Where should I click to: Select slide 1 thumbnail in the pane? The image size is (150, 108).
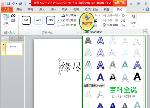14,49
